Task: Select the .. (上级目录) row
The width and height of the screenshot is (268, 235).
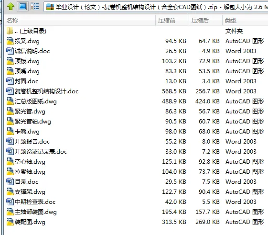Action: click(x=136, y=31)
